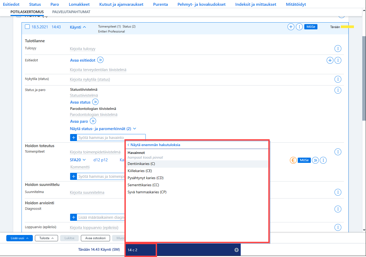Screen dimensions: 366x257
Task: Click the arrow icon next to Avaa paro
Action: [93, 121]
